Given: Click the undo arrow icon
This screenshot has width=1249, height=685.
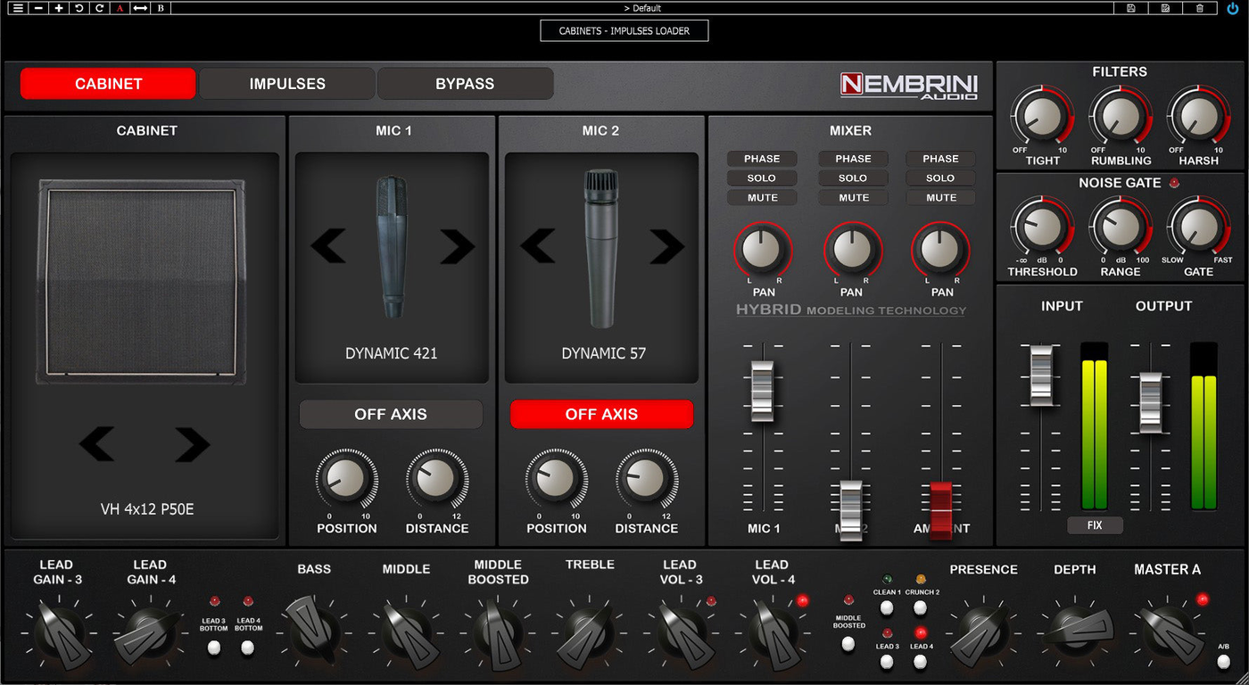Looking at the screenshot, I should tap(79, 8).
